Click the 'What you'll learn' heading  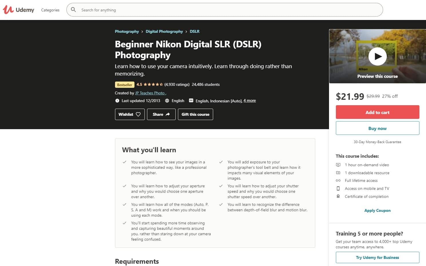tap(149, 150)
